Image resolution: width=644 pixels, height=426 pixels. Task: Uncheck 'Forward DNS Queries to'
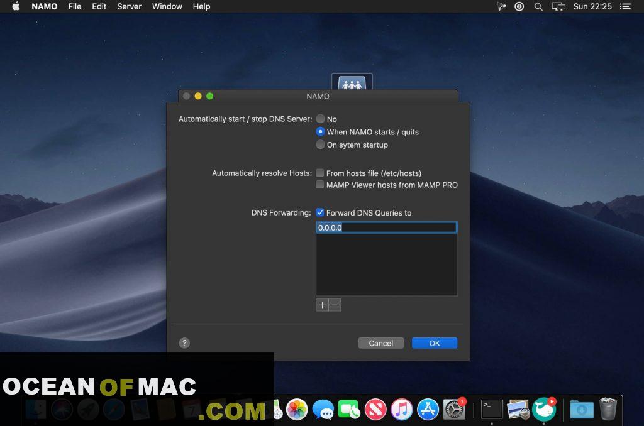320,212
